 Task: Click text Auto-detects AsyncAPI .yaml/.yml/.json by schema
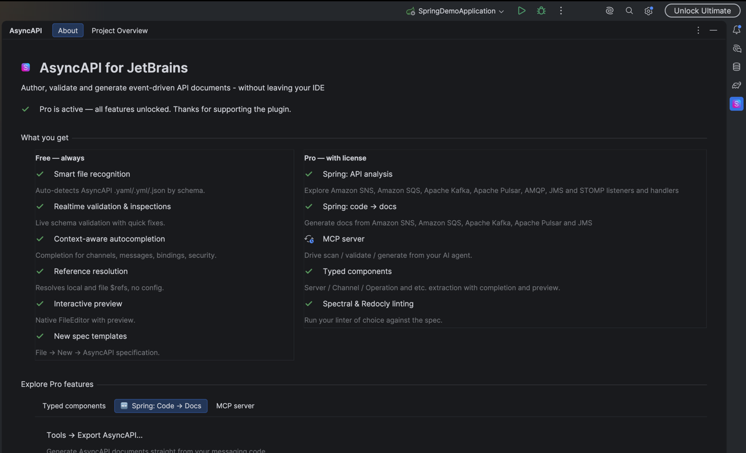click(120, 190)
